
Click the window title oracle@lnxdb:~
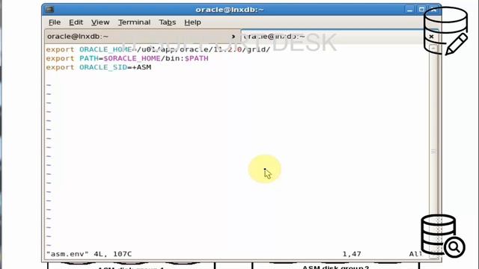point(230,10)
